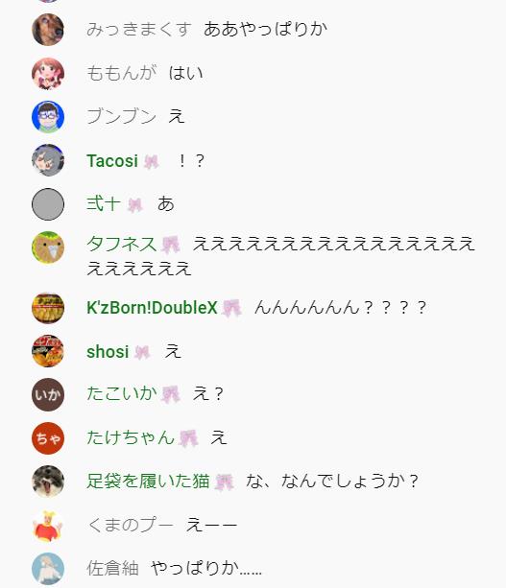Click the member badge next to Tacosi
The height and width of the screenshot is (588, 506).
coord(152,161)
